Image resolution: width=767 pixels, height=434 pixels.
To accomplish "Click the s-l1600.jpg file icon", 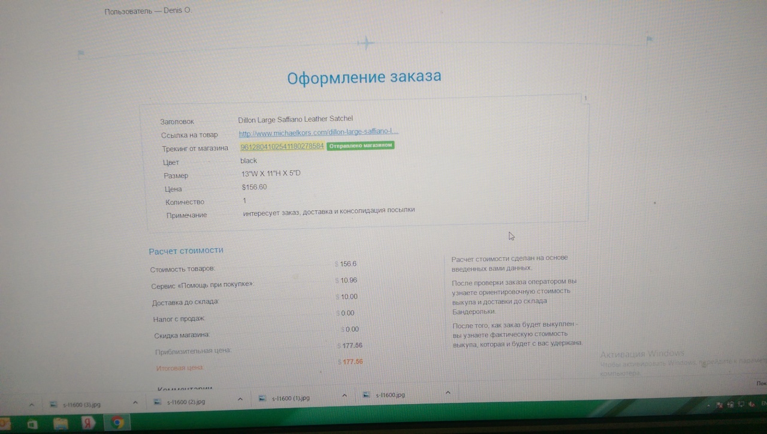I will coord(367,395).
